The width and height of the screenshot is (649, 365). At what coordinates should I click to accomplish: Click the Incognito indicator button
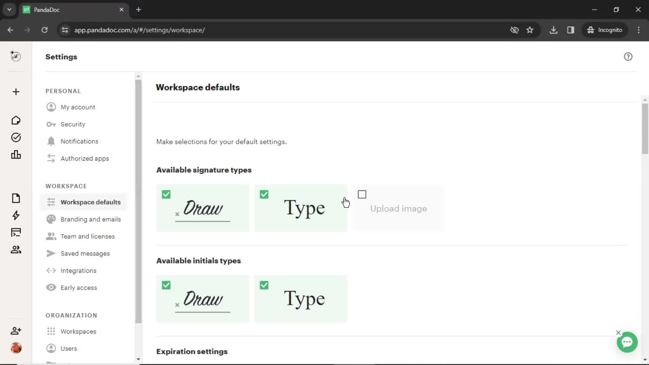tap(604, 30)
